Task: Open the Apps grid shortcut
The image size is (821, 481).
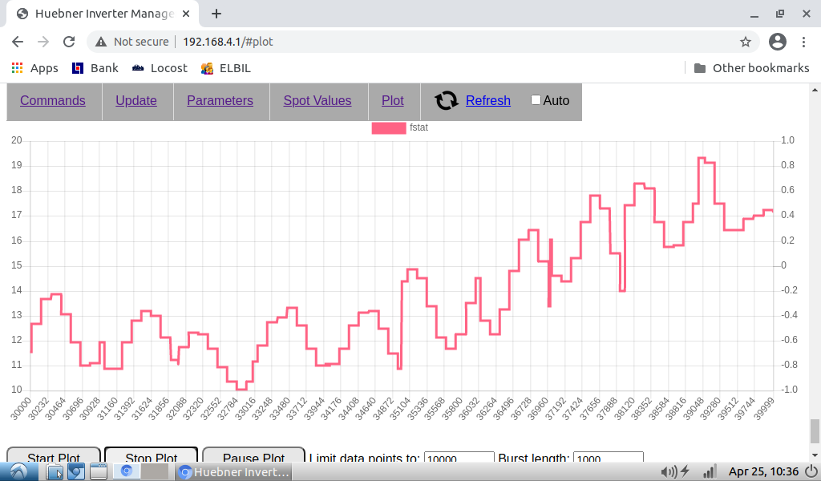Action: click(x=34, y=68)
